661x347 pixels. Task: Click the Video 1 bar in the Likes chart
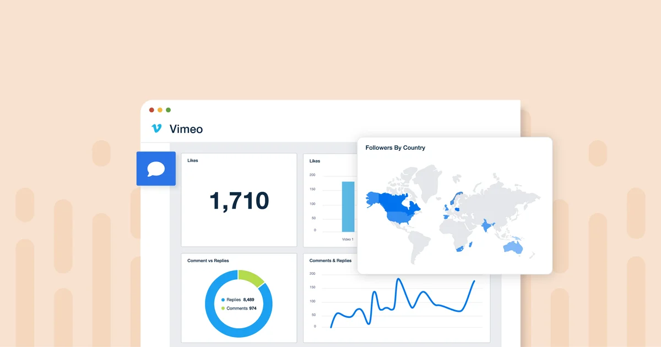coord(348,207)
